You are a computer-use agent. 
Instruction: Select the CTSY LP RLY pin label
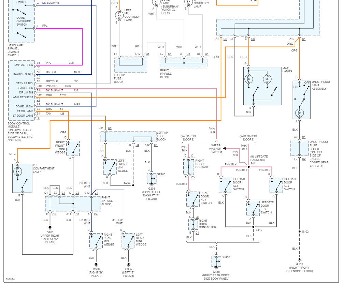click(x=24, y=83)
